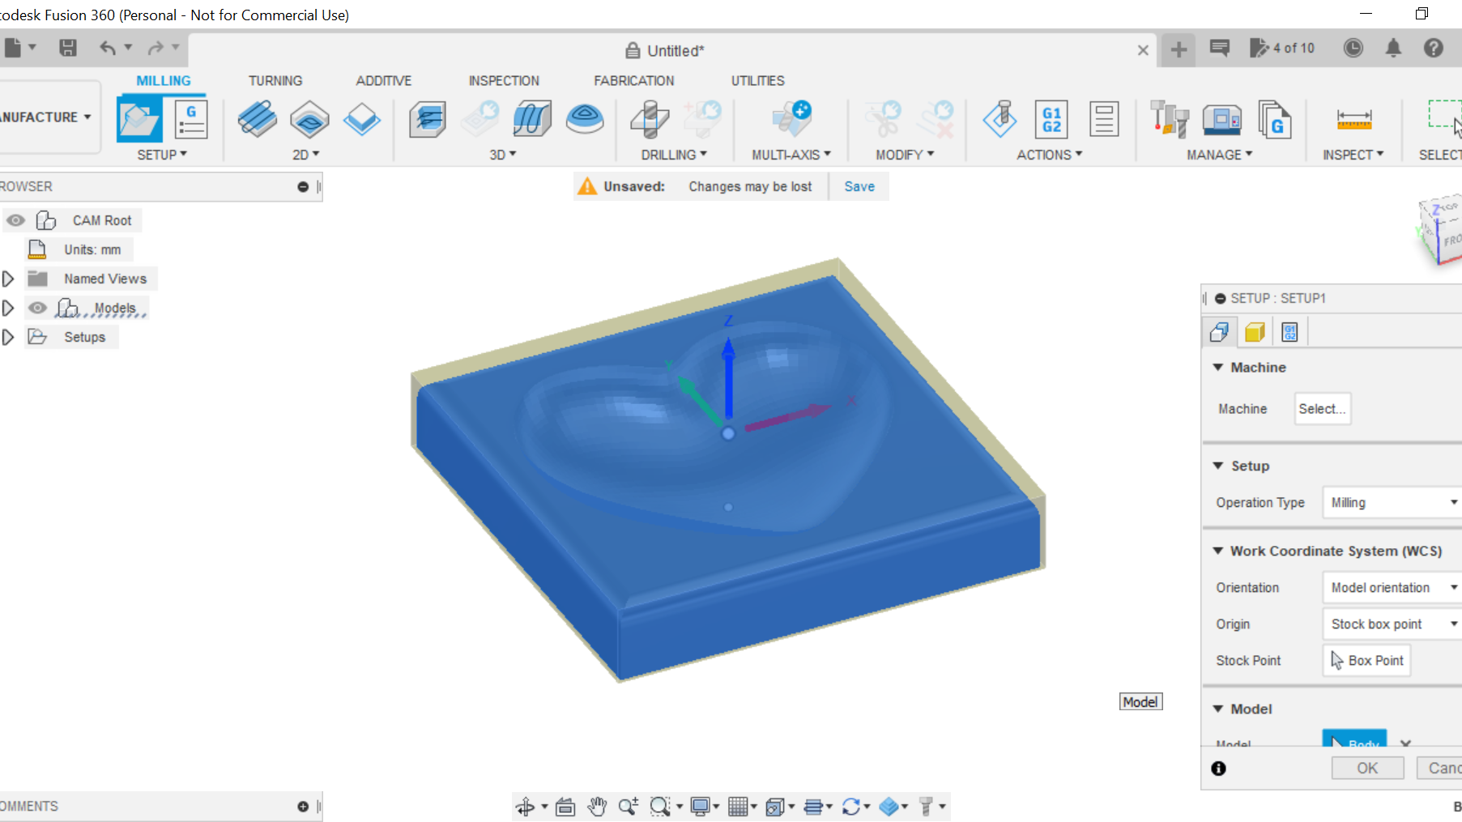The height and width of the screenshot is (822, 1462).
Task: Open the ACTIONS dropdown menu label
Action: tap(1050, 155)
